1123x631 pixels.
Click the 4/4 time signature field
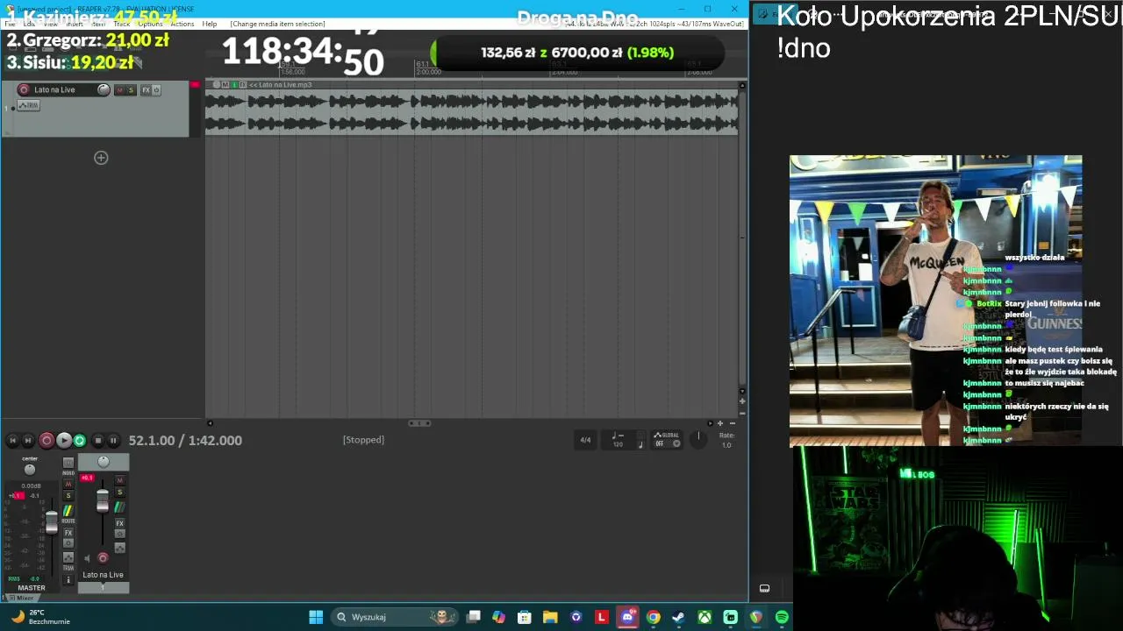585,440
